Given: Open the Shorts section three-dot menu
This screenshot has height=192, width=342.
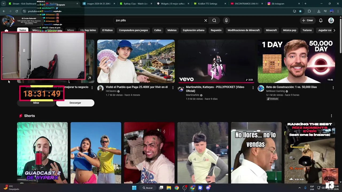Looking at the screenshot, I should (x=332, y=116).
